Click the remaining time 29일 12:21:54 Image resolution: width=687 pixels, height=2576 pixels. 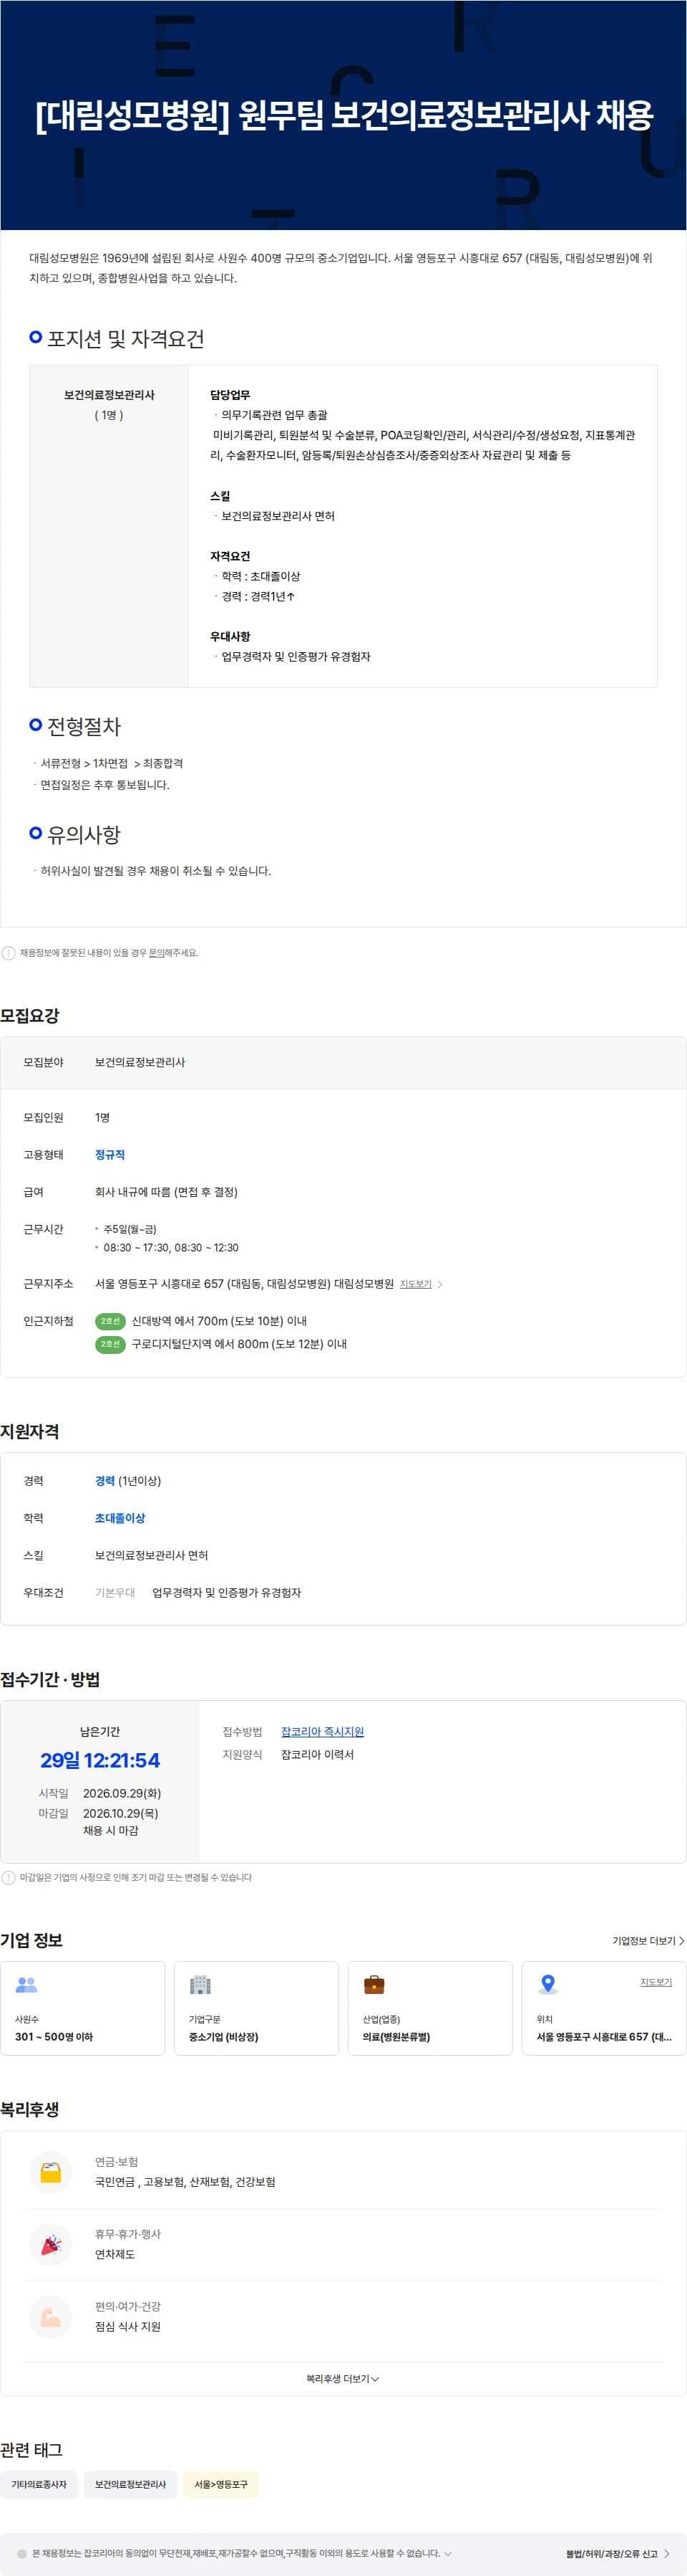point(100,1760)
